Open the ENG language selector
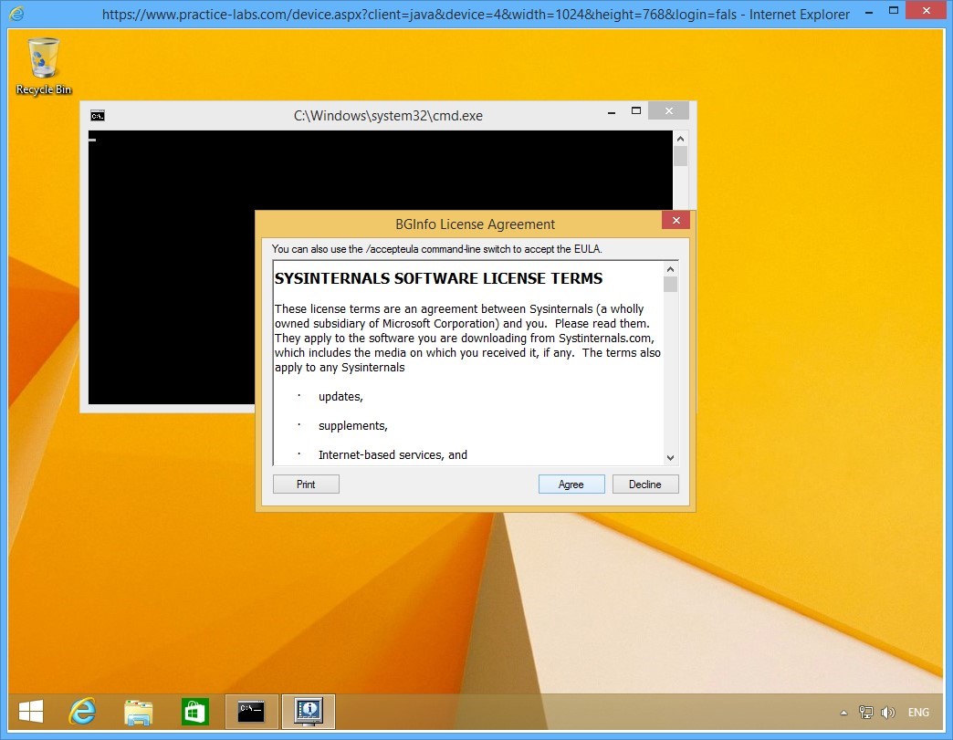Screen dimensions: 953x740 tap(918, 713)
